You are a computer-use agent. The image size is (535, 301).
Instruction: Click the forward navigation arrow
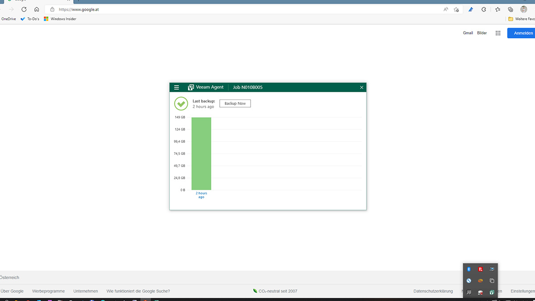click(12, 9)
